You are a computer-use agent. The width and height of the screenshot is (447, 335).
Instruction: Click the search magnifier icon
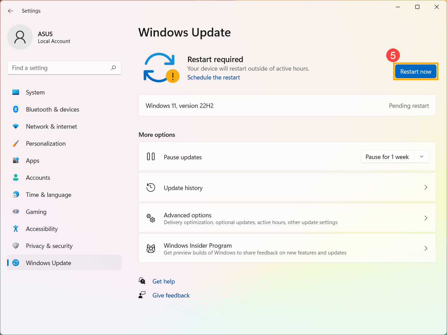tap(114, 68)
